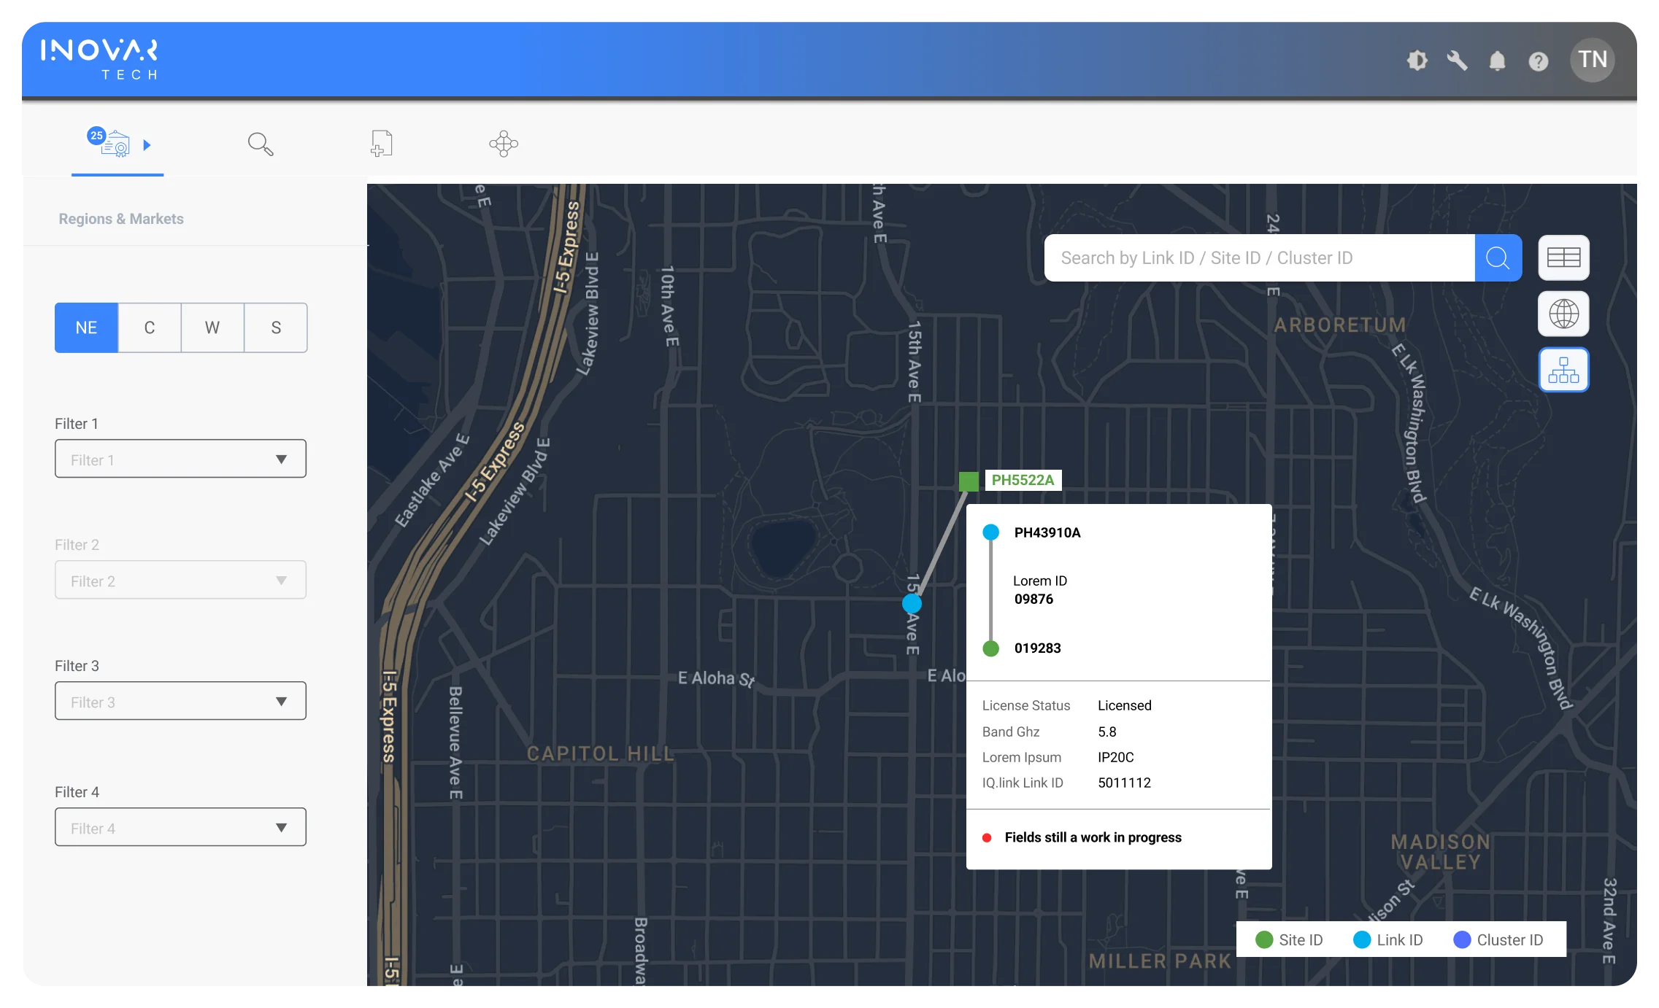Open notifications bell icon
Viewport: 1659px width, 1008px height.
tap(1497, 61)
